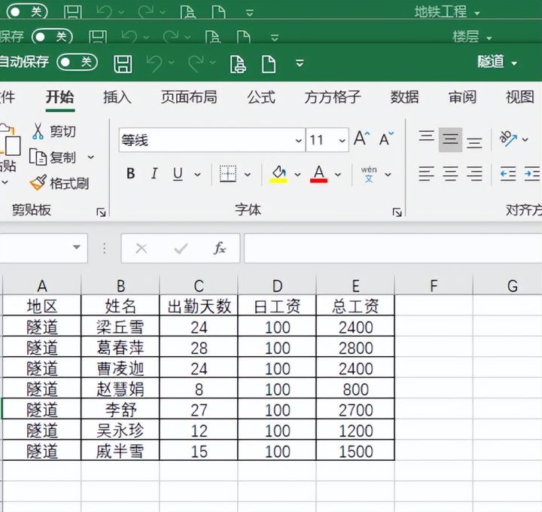
Task: Open clipboard pane launcher beside 剪贴板
Action: tap(101, 212)
